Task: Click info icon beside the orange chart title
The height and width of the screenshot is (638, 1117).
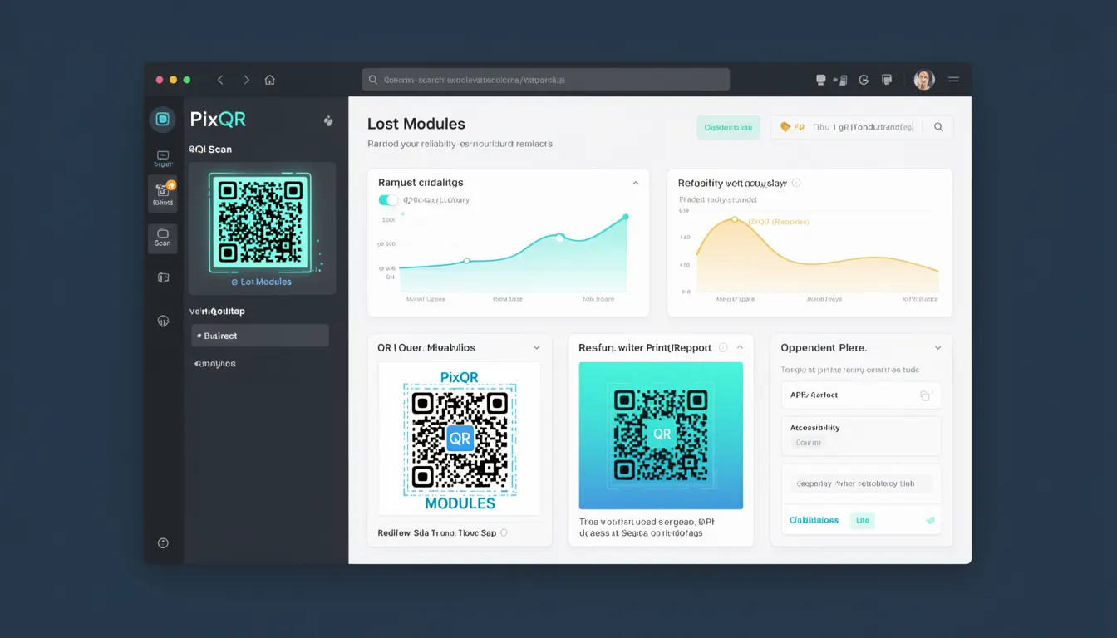Action: tap(796, 183)
